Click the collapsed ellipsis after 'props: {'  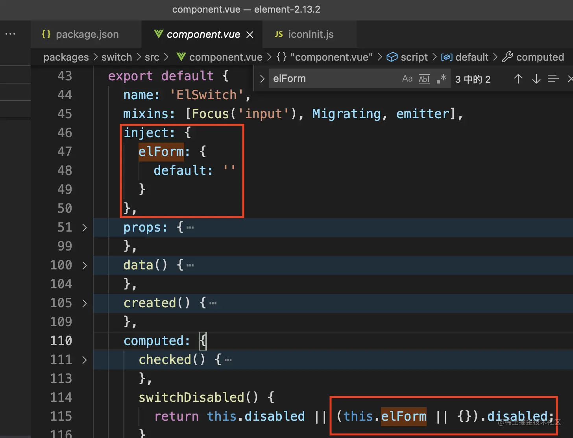(190, 228)
